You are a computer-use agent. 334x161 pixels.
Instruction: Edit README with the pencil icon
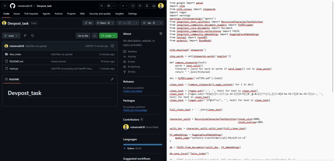pyautogui.click(x=112, y=79)
